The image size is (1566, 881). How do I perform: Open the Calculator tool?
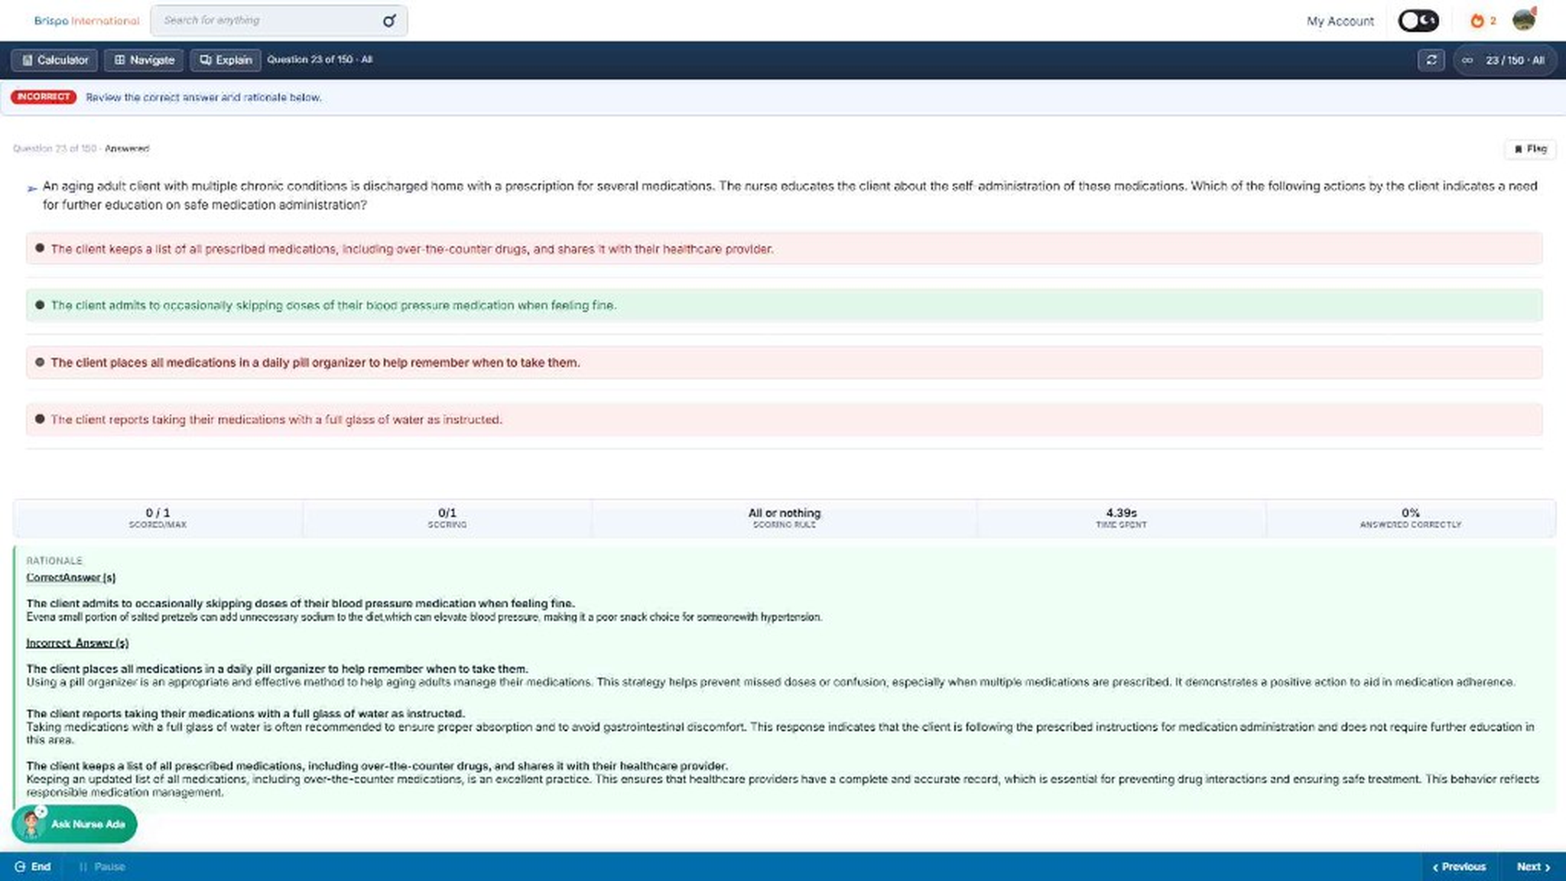pos(54,60)
